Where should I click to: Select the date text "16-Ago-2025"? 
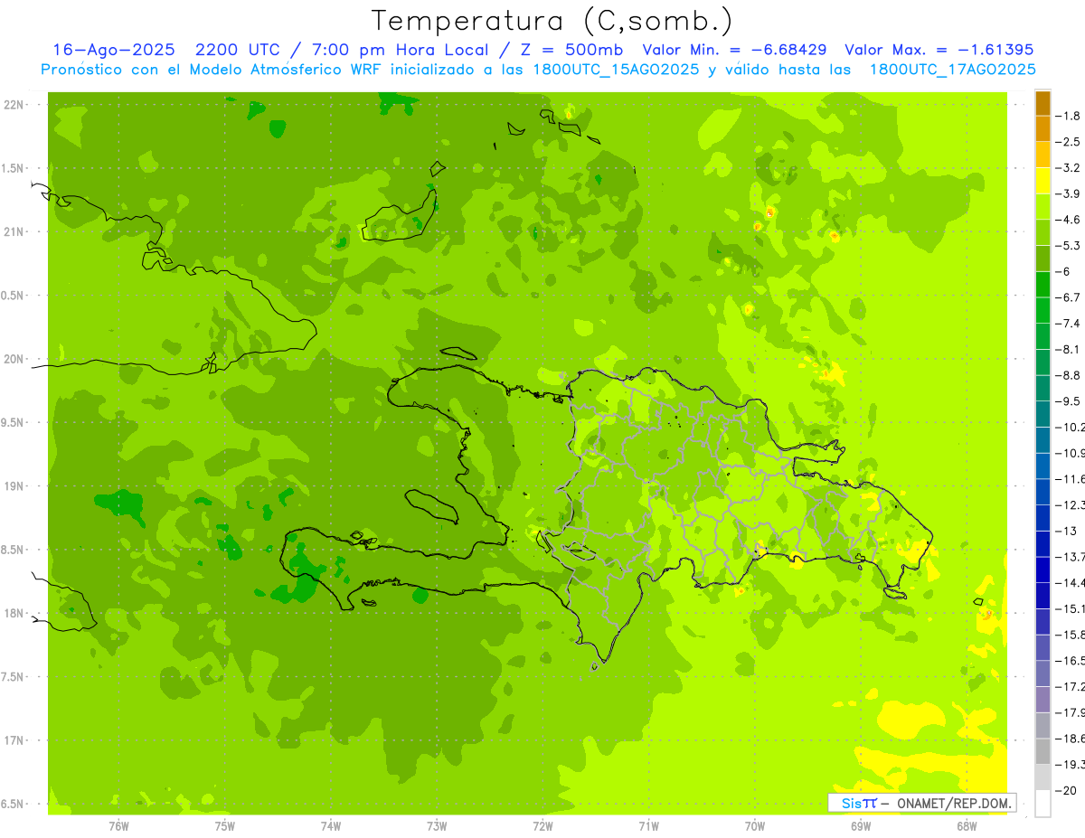click(x=114, y=50)
